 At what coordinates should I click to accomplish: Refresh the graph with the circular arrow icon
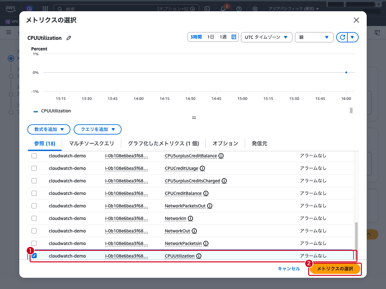[342, 37]
